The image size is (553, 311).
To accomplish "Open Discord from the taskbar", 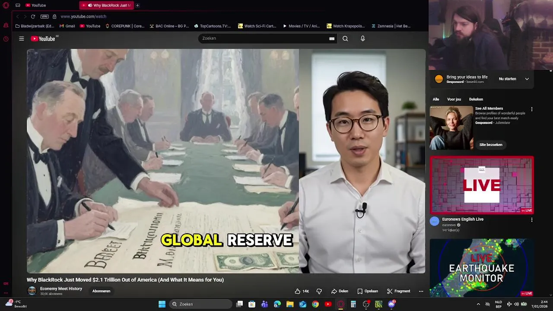I will click(x=392, y=304).
